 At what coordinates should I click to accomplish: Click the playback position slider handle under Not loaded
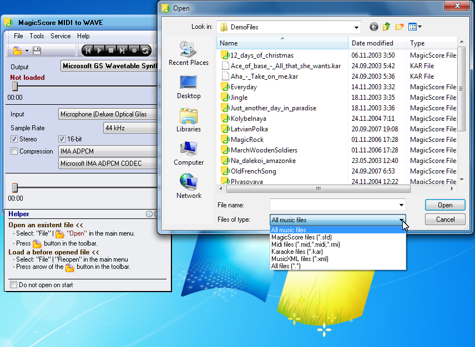[x=15, y=87]
